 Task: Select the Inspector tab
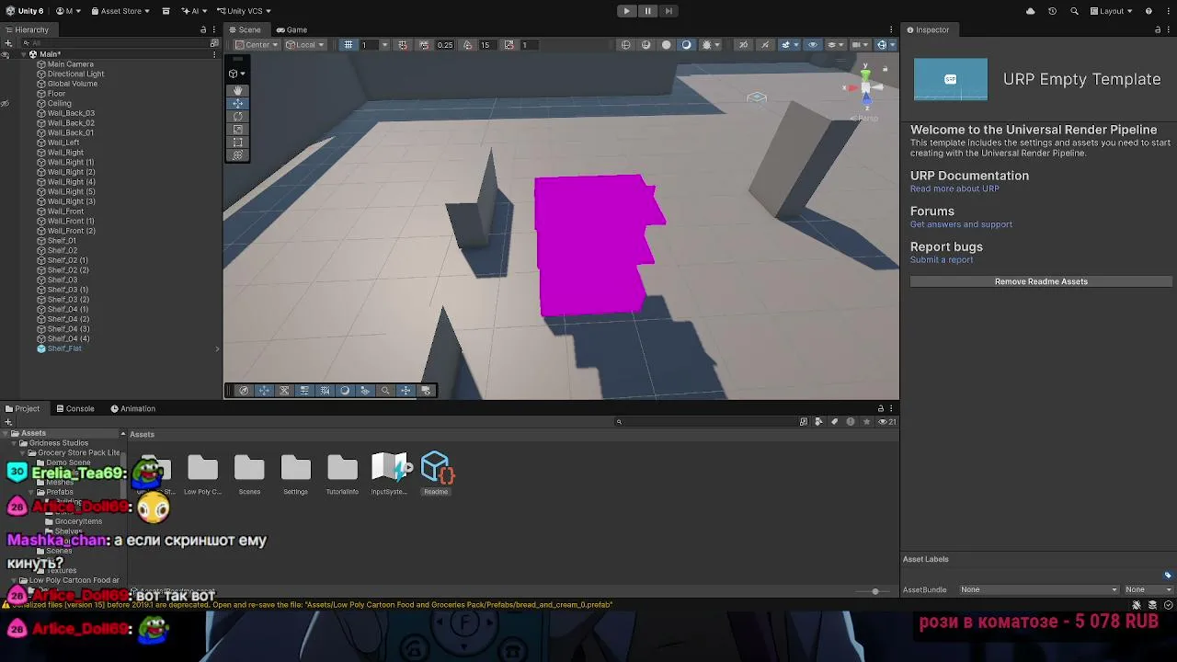(x=928, y=30)
